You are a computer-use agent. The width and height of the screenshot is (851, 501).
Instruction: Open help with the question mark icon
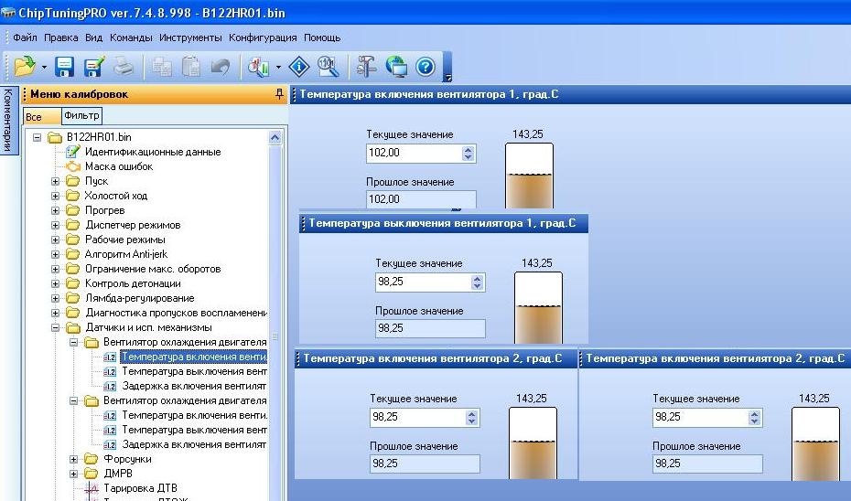(425, 67)
